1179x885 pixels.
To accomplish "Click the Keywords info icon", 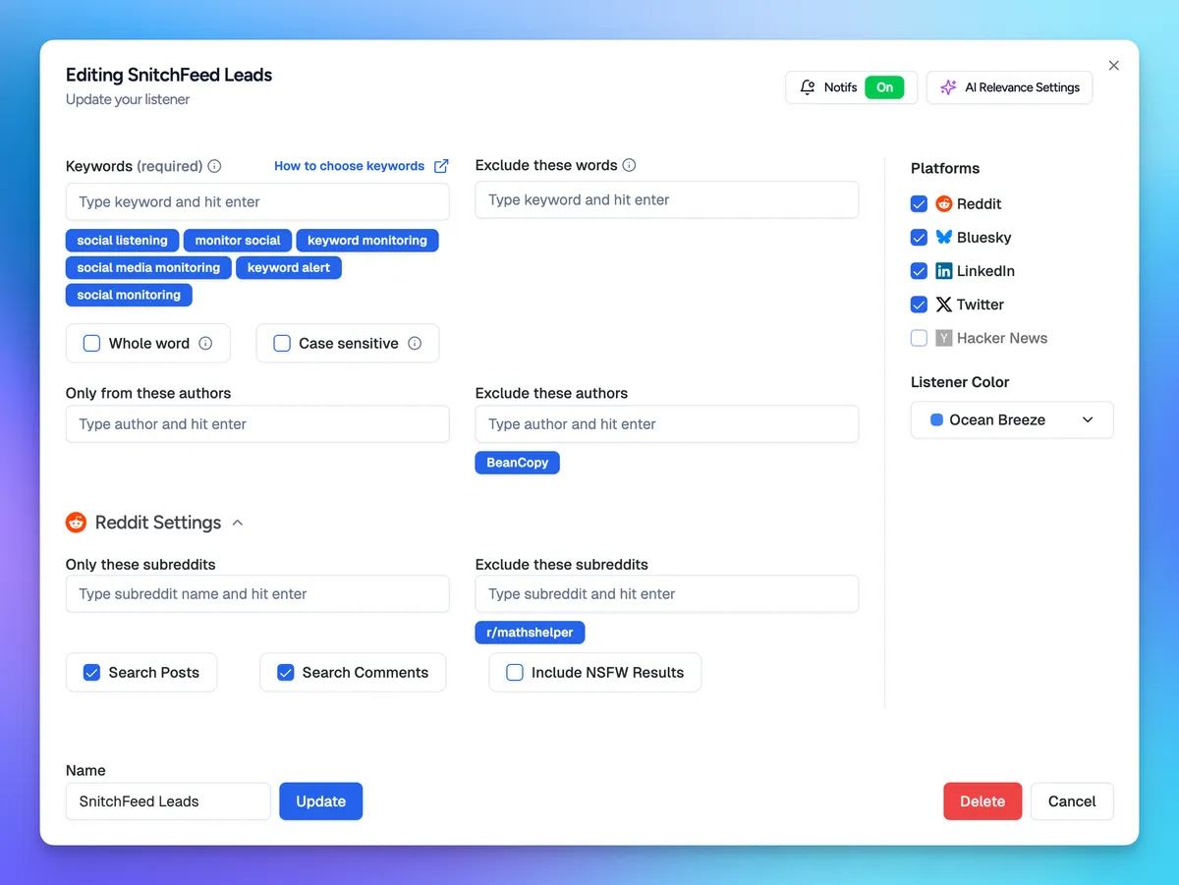I will coord(214,166).
